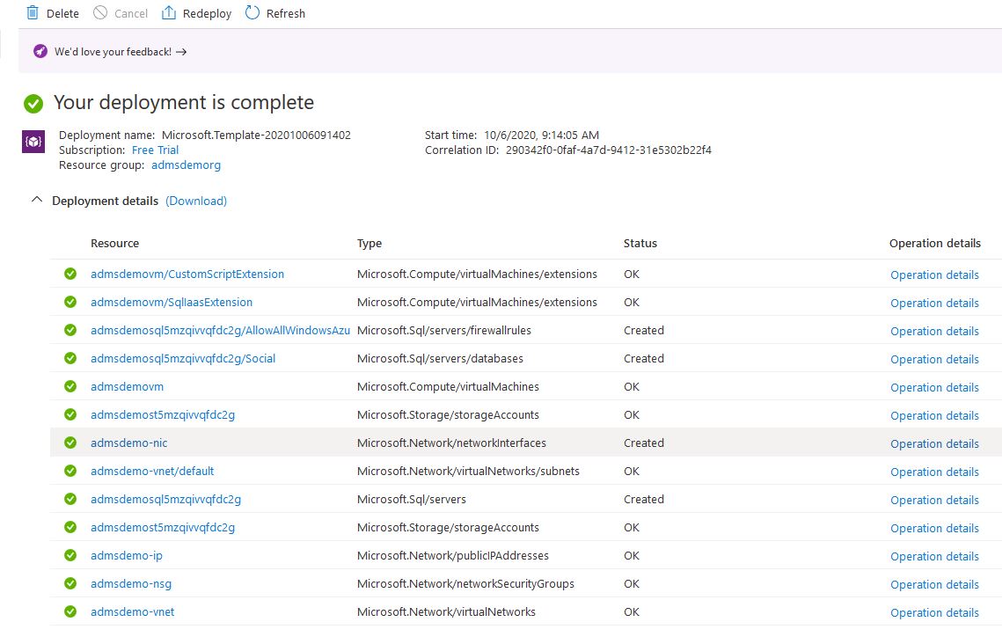View Operation details for CustomScriptExtension
The image size is (1002, 644).
click(x=934, y=274)
